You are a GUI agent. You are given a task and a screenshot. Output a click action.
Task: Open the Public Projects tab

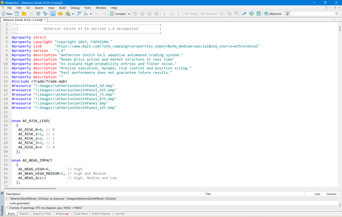101,214
